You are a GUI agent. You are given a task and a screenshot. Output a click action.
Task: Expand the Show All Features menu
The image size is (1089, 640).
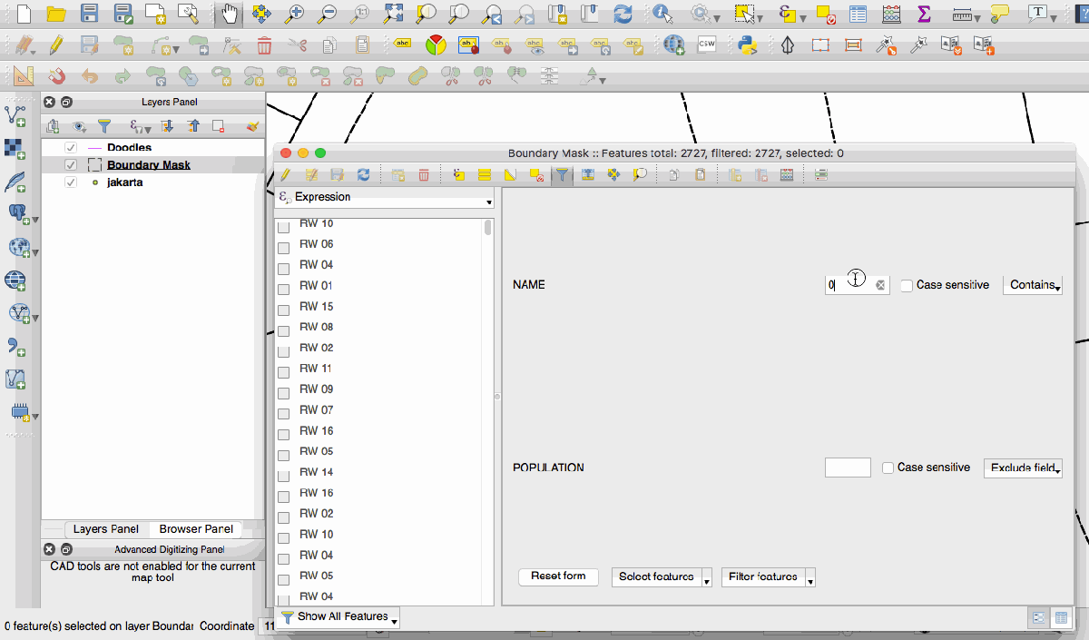pos(338,617)
